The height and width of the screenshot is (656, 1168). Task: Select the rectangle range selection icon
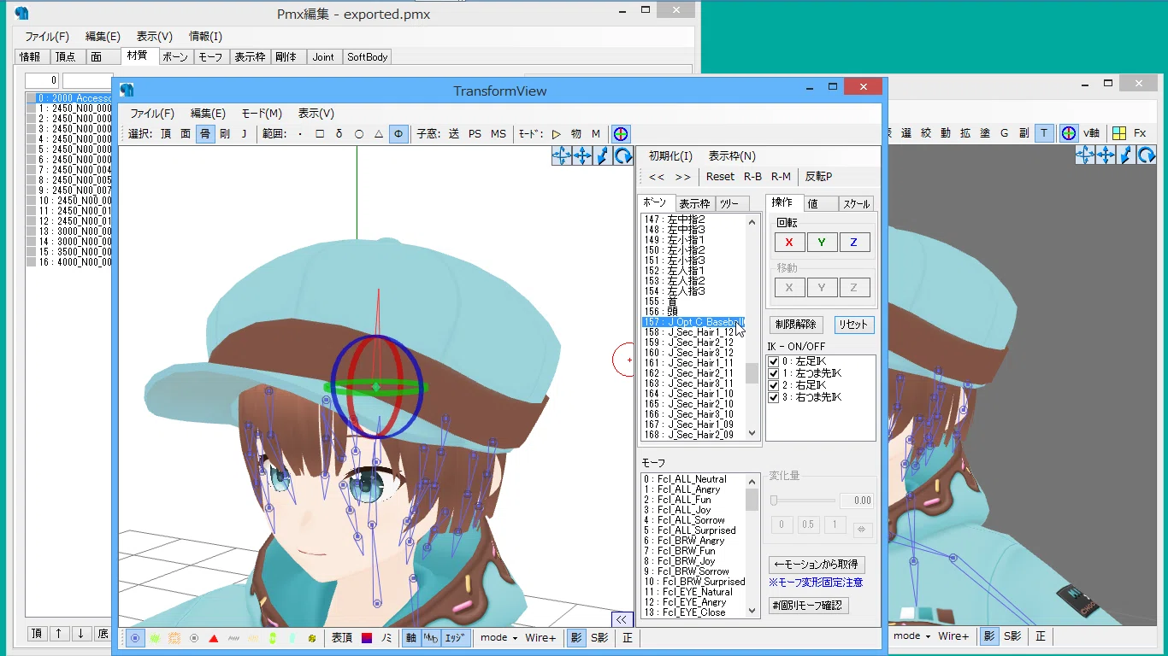[x=320, y=134]
